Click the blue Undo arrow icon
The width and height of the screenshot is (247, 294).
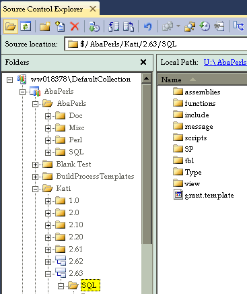[x=147, y=26]
